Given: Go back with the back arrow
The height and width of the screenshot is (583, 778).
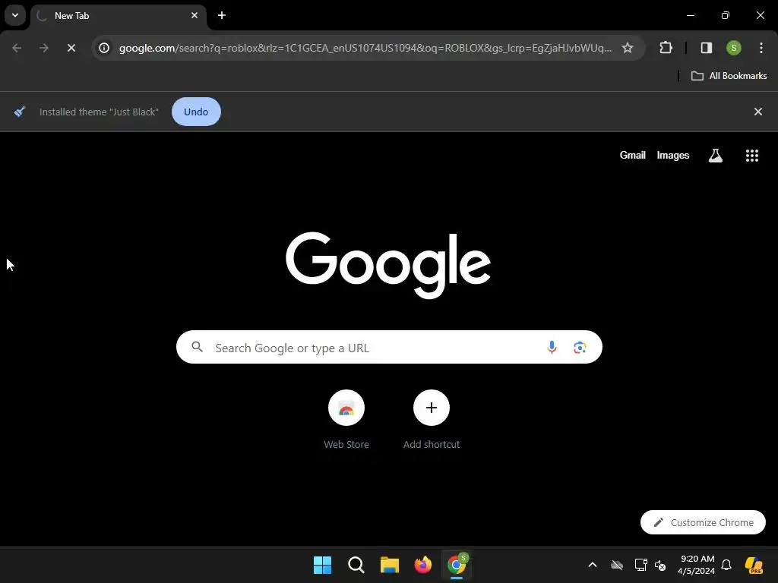Looking at the screenshot, I should (17, 48).
